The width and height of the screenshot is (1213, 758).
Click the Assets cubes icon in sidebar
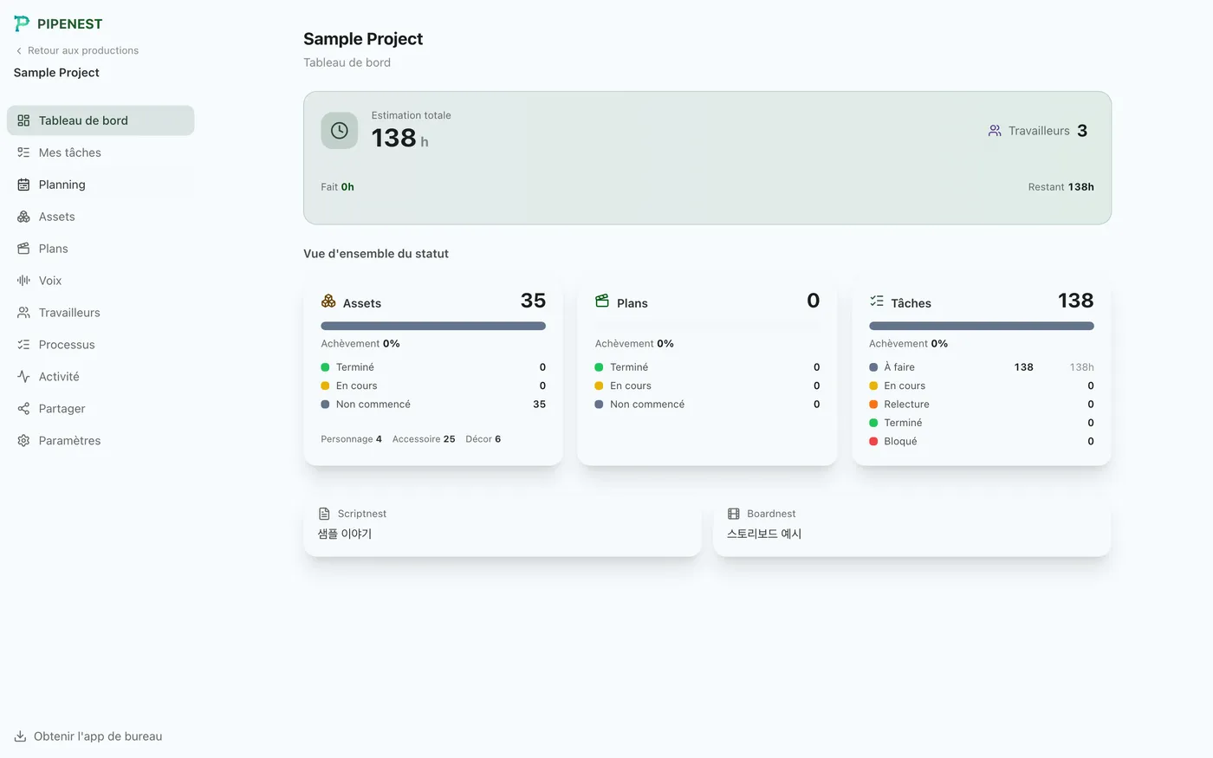23,217
